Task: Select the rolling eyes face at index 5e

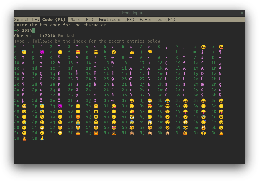Action: pos(60,133)
